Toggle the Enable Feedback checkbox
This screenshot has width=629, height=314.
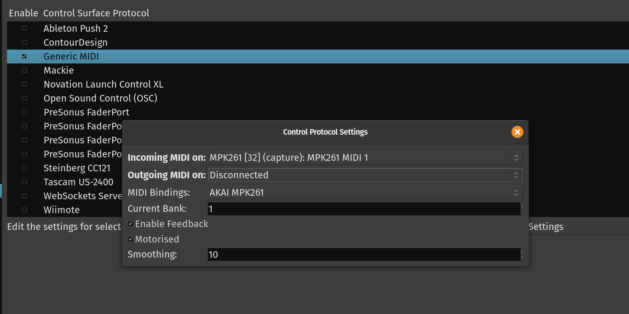[x=131, y=224]
